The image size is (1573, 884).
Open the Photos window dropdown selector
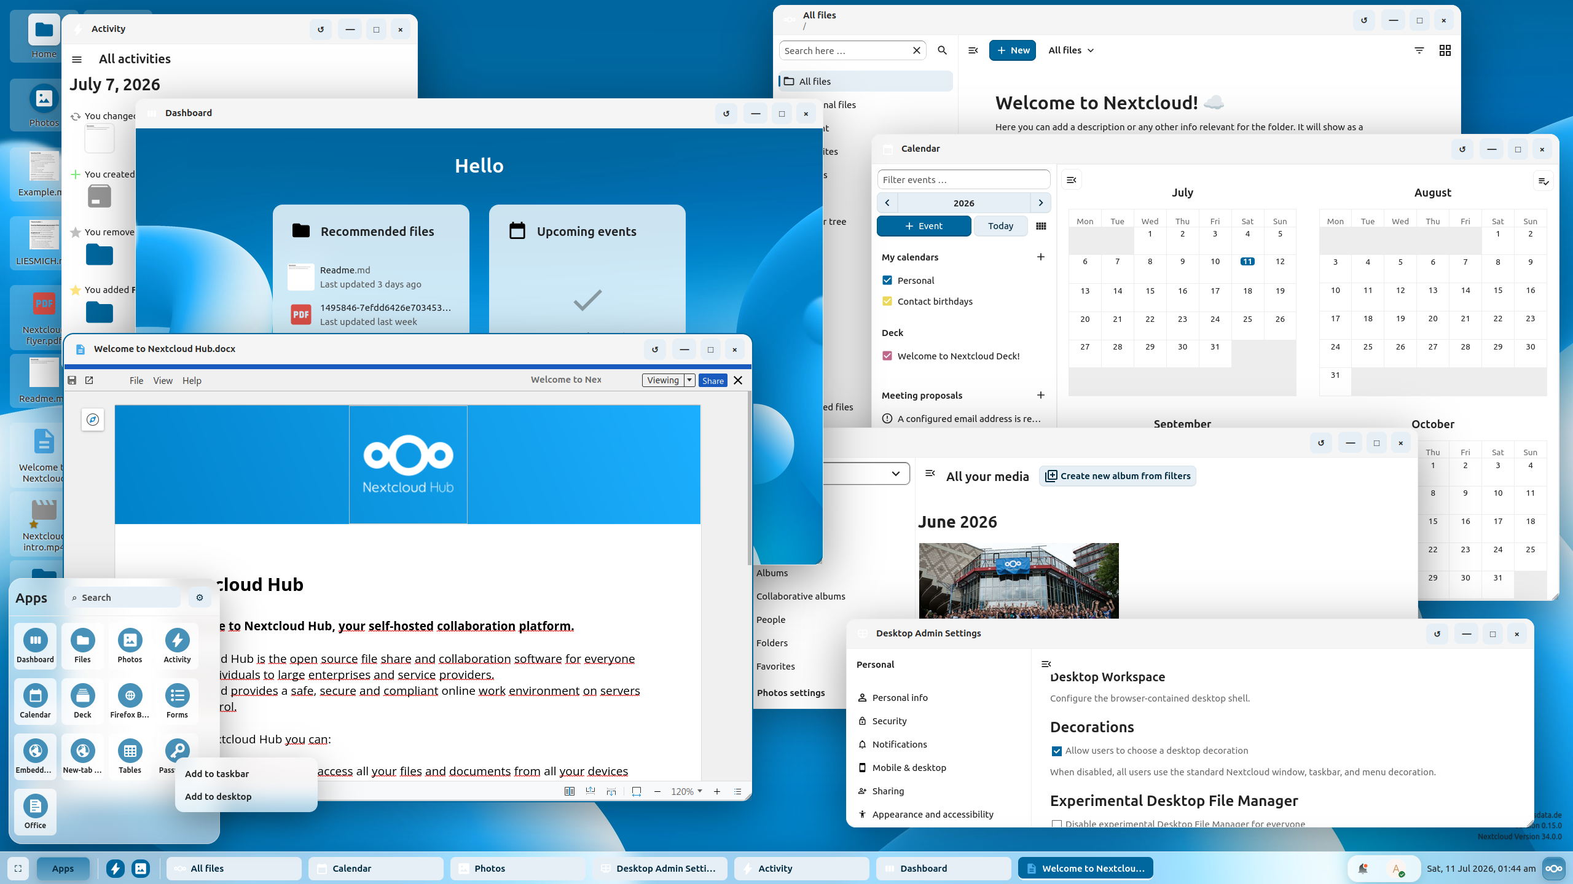866,474
